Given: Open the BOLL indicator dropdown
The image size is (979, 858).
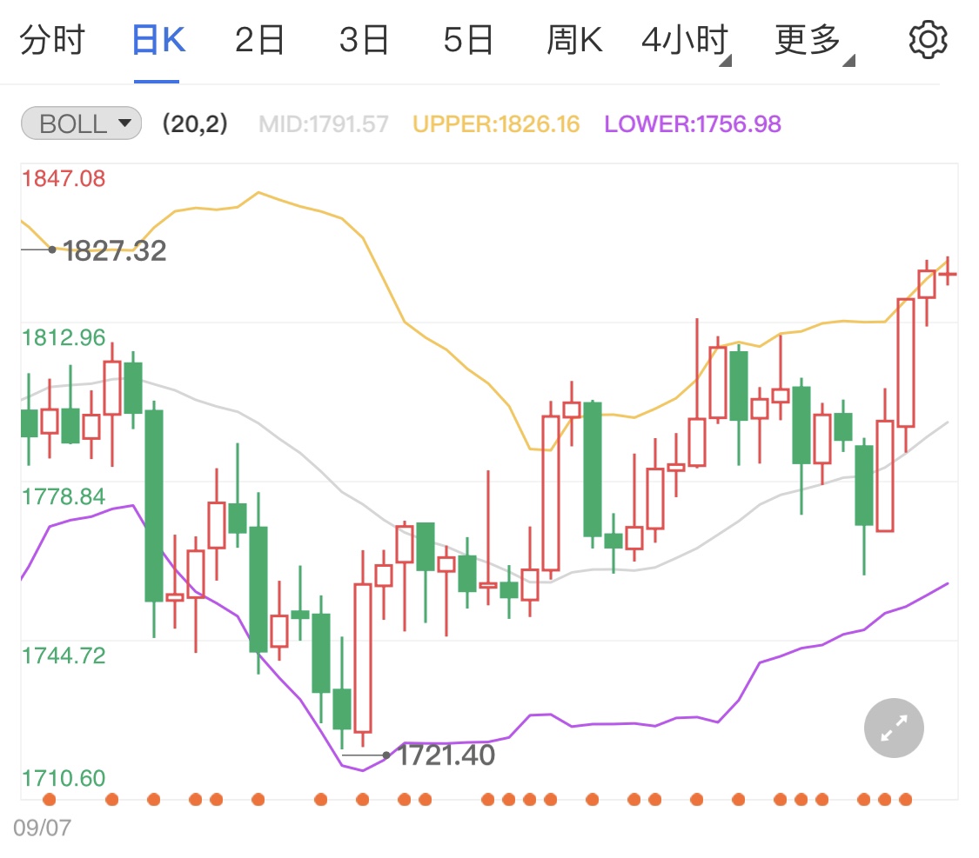Looking at the screenshot, I should tap(81, 123).
